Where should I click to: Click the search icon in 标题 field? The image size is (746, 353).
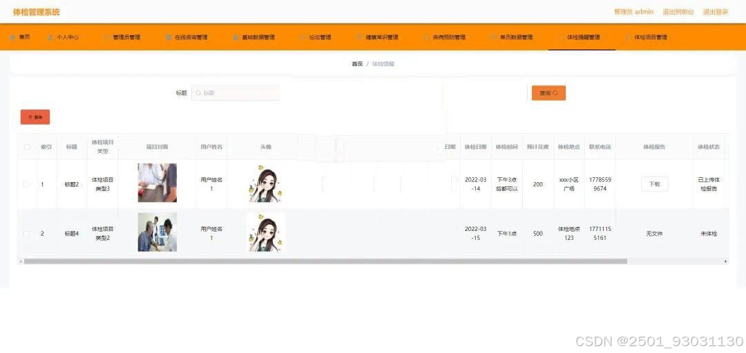point(198,93)
